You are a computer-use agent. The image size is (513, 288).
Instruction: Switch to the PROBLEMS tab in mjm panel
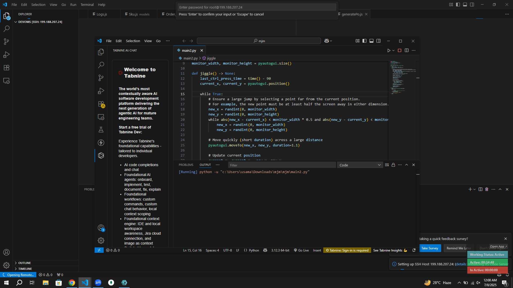click(186, 165)
